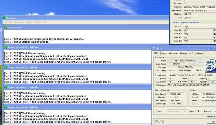Click 'CPU #0: Temperature Readings' heading

click(x=185, y=22)
